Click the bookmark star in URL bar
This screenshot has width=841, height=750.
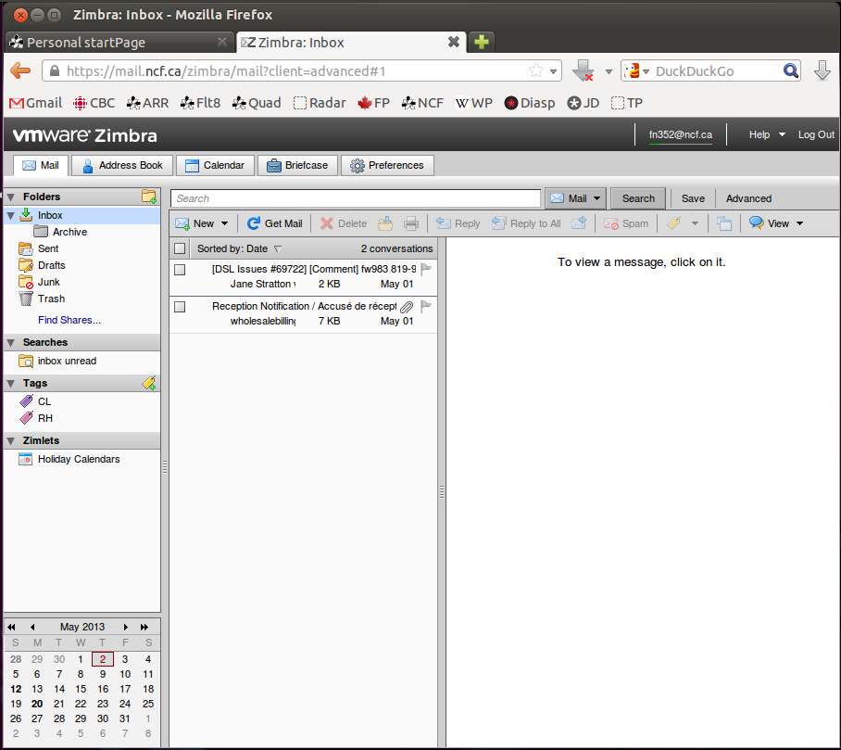pos(536,70)
